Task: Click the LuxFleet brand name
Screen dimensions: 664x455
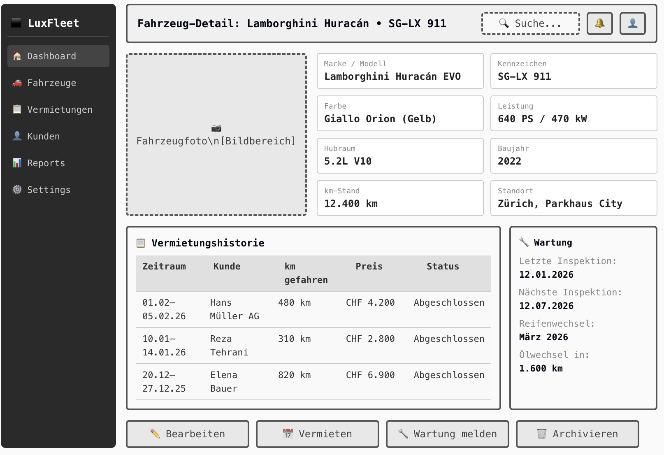Action: pos(53,23)
